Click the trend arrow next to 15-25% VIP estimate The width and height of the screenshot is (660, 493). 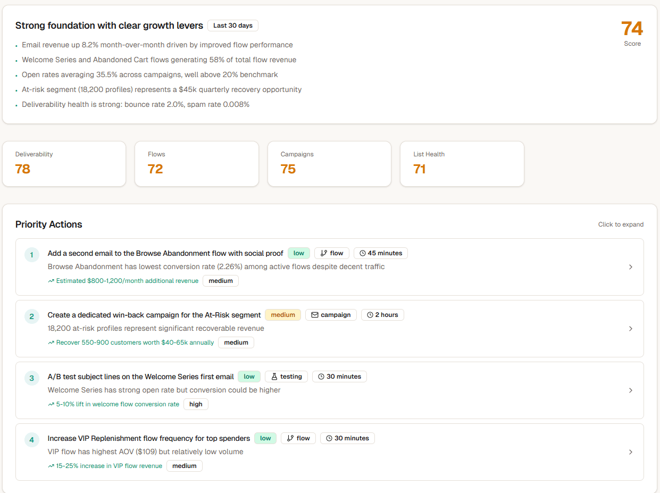tap(50, 465)
